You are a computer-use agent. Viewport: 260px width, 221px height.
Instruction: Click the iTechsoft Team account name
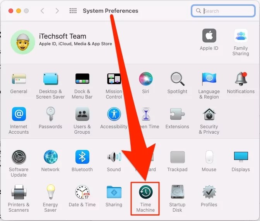(63, 36)
